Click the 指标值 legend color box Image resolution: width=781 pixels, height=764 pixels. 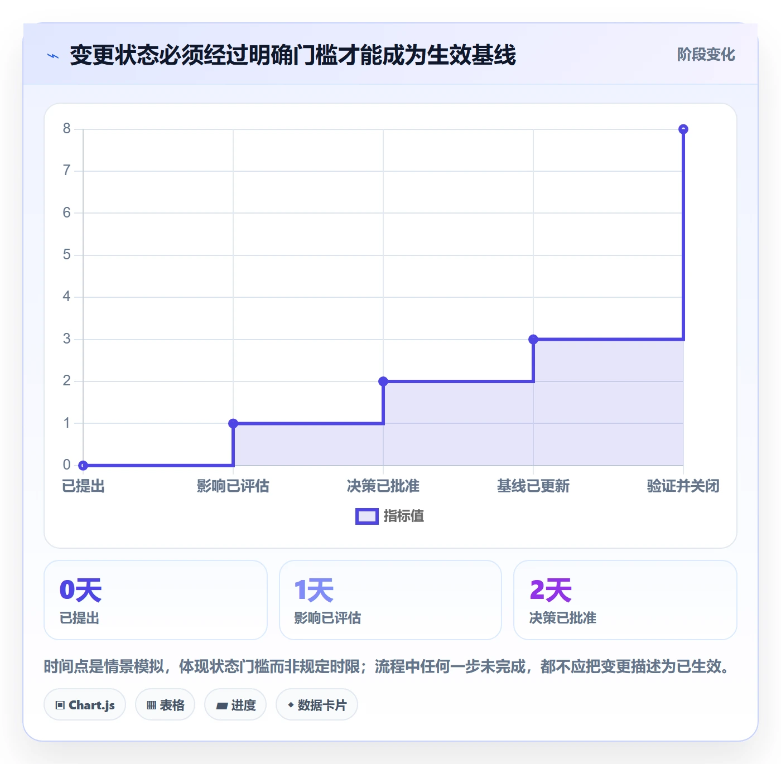click(367, 516)
